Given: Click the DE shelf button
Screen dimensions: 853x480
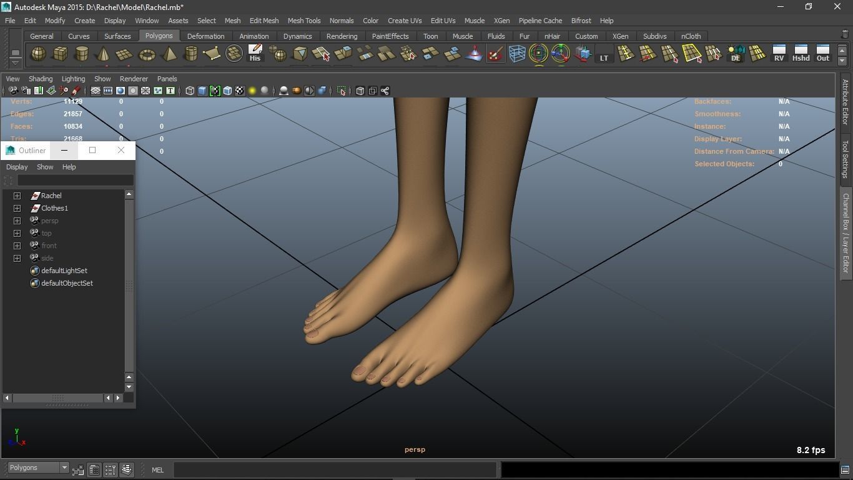Looking at the screenshot, I should (x=736, y=54).
